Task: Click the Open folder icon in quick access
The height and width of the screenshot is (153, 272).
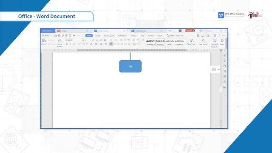Action: 56,36
